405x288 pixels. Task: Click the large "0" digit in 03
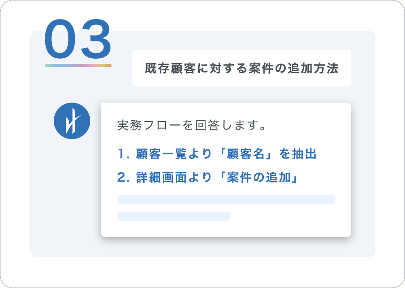click(x=61, y=39)
